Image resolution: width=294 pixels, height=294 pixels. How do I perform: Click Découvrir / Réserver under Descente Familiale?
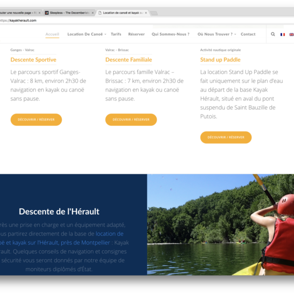(131, 120)
